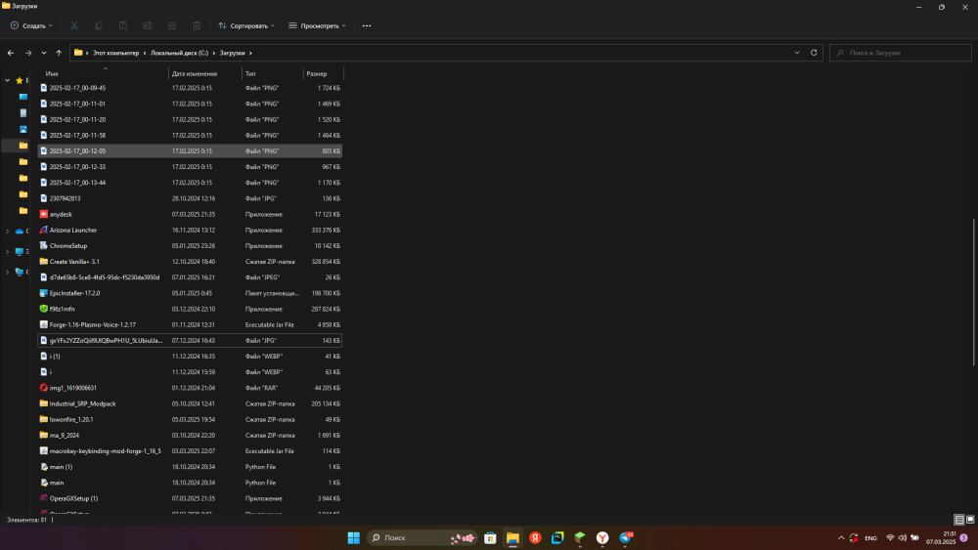Click the Refresh button
The image size is (978, 550).
[814, 53]
